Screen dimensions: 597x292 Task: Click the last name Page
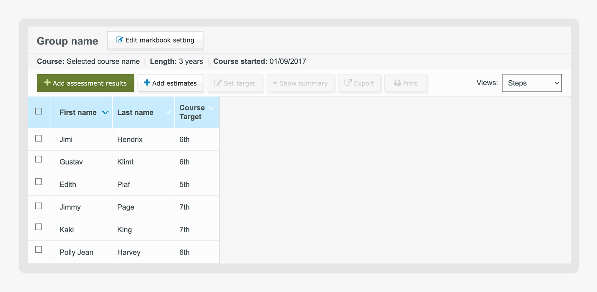126,207
